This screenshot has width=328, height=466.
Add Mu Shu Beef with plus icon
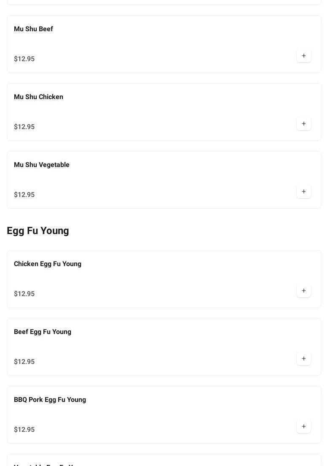(304, 56)
